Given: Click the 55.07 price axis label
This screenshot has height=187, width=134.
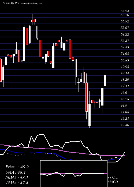Looking at the screenshot, I should click(x=125, y=28).
